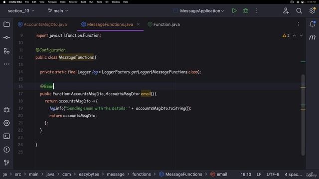
Task: Open the Run menu
Action: (91, 2)
